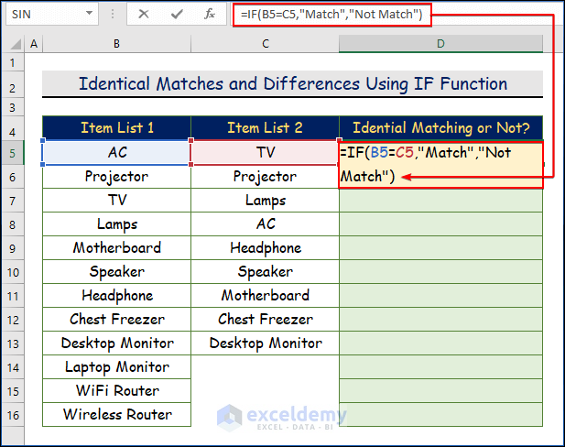
Task: Expand the Name Box dropdown arrow
Action: (x=89, y=14)
